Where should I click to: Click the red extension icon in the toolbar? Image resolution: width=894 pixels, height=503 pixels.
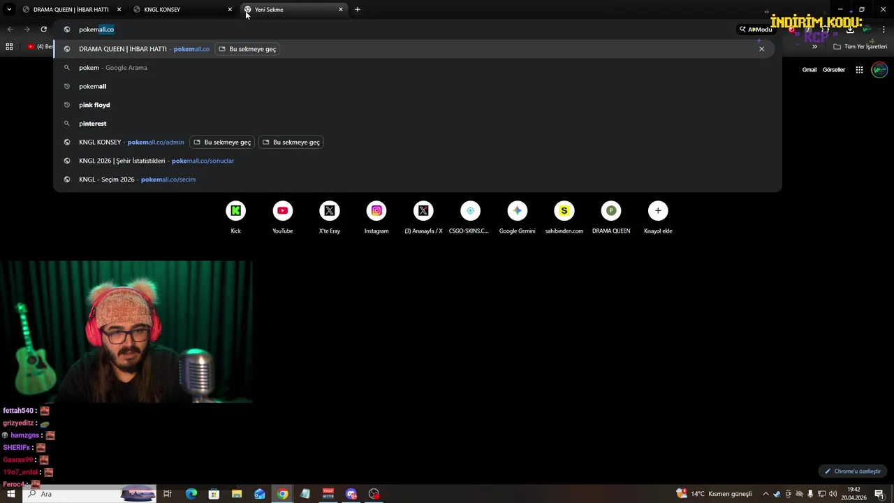coord(791,29)
